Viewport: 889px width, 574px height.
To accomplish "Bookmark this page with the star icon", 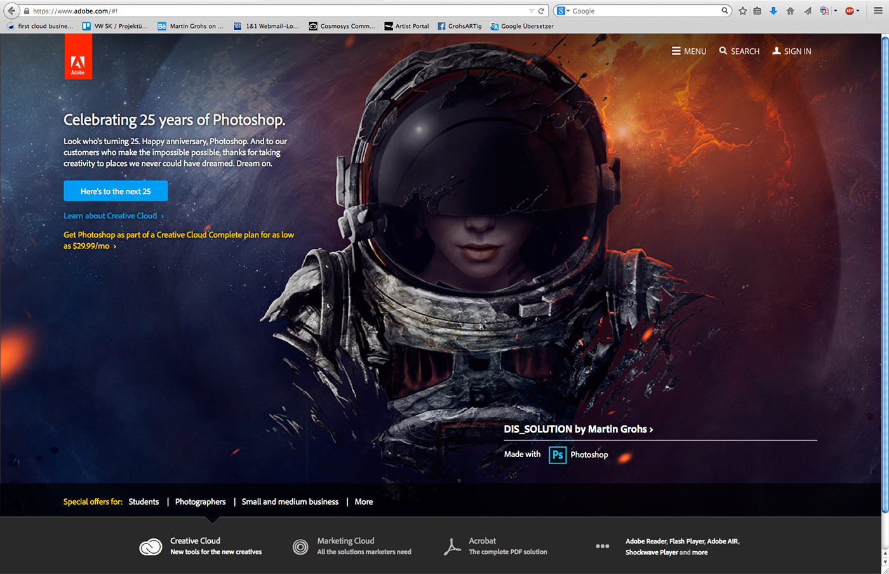I will [x=742, y=11].
